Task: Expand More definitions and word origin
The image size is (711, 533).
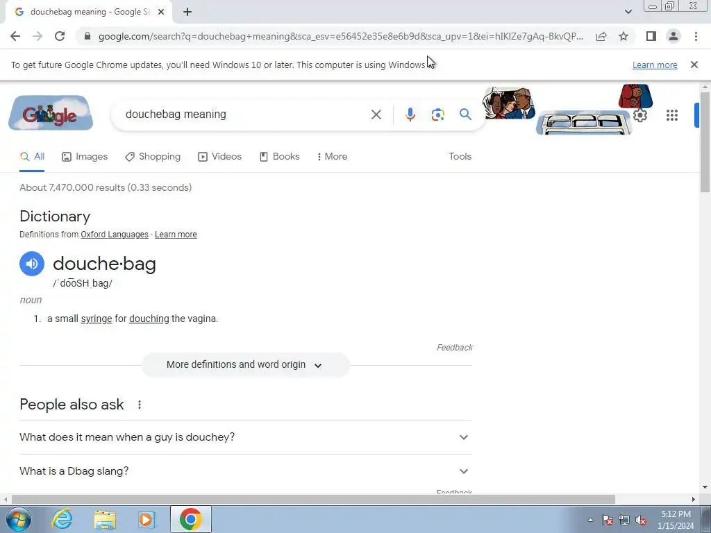Action: pyautogui.click(x=245, y=365)
